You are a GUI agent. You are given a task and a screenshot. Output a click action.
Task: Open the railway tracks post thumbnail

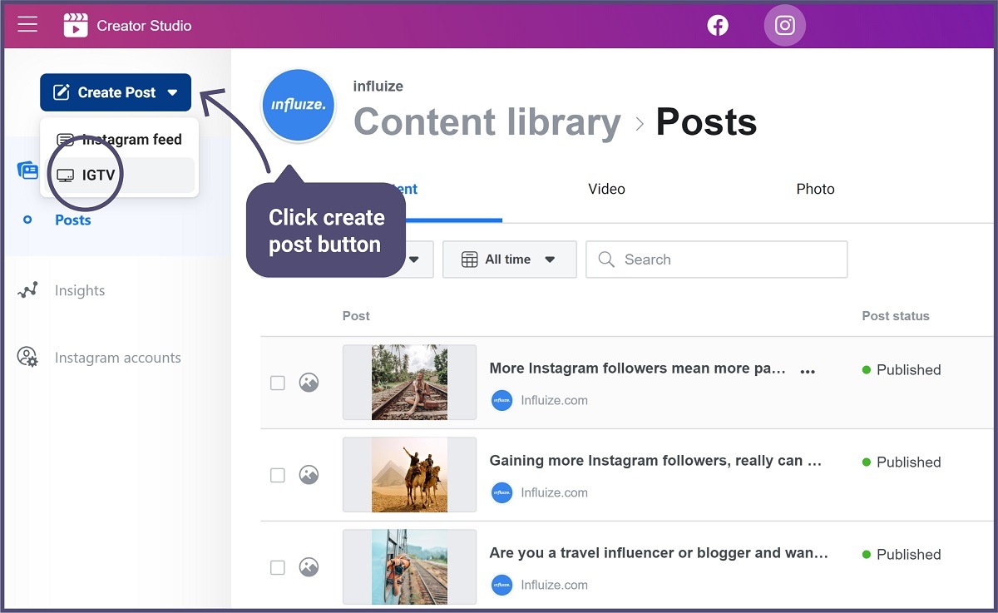click(x=409, y=383)
